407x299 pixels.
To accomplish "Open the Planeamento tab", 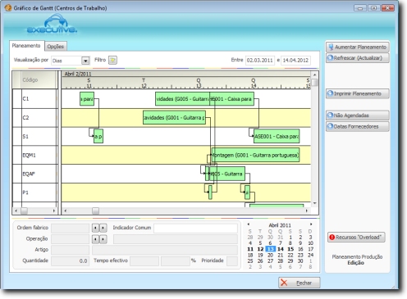I will click(26, 46).
